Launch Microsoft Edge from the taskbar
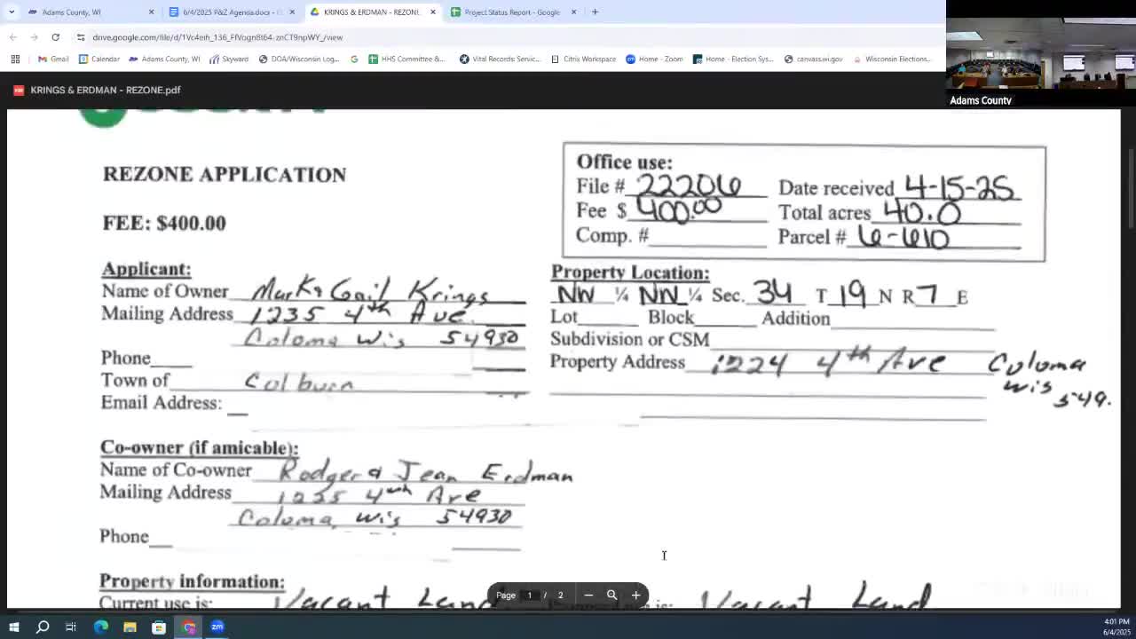1136x639 pixels. coord(100,627)
